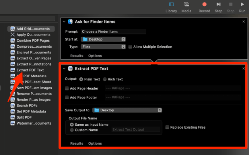Choose the Search PDFs action

[28, 106]
